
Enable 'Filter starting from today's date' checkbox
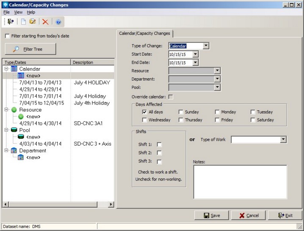(x=7, y=36)
